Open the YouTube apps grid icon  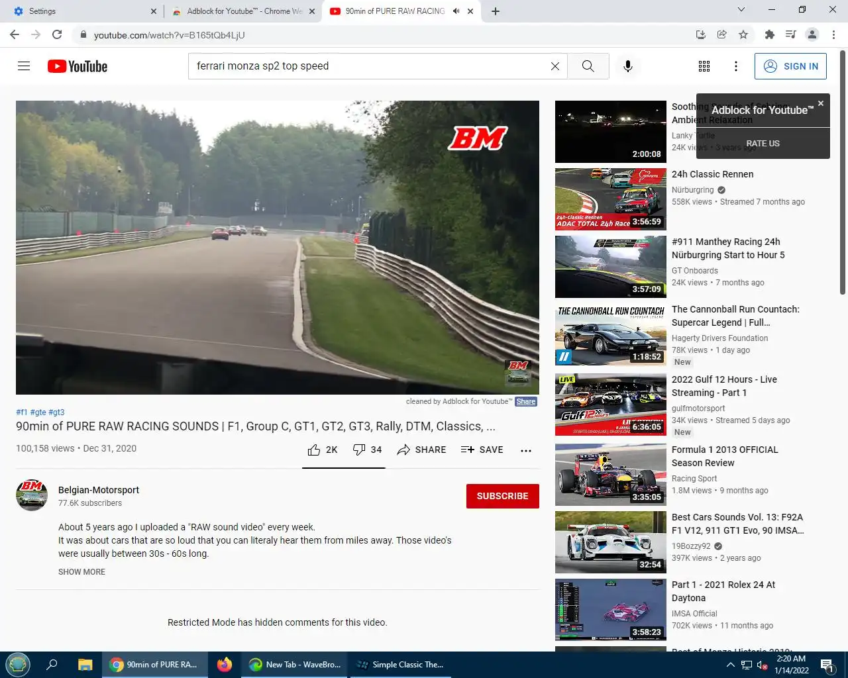point(704,66)
